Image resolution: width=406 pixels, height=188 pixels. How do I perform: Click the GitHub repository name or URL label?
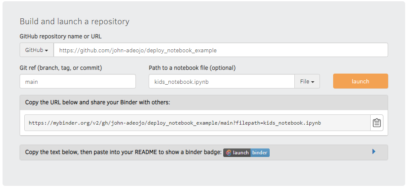pyautogui.click(x=60, y=36)
